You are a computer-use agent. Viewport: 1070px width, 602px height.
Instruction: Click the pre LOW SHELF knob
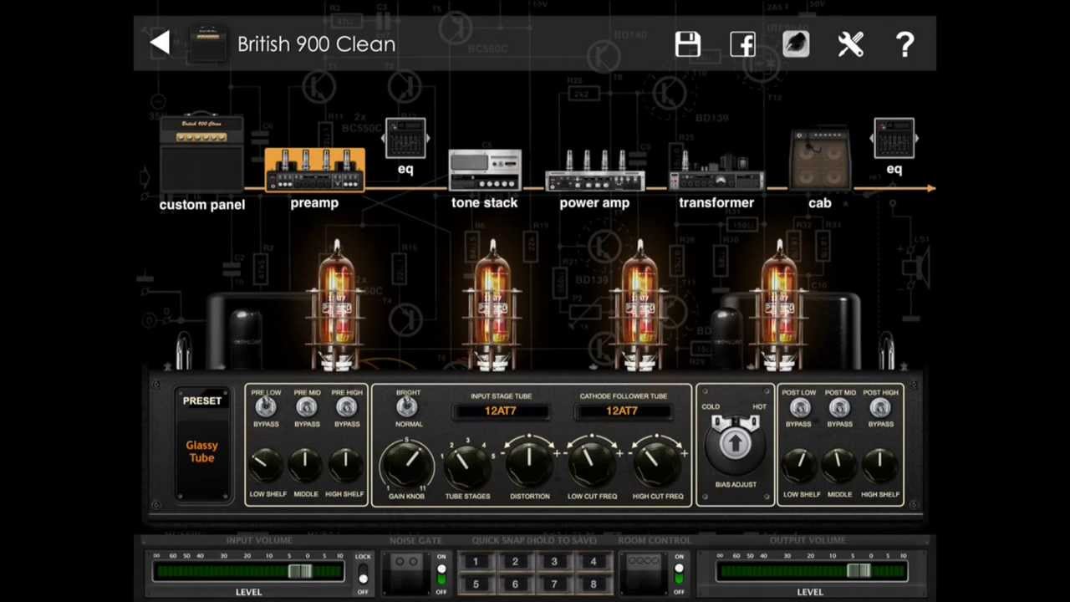pyautogui.click(x=266, y=465)
